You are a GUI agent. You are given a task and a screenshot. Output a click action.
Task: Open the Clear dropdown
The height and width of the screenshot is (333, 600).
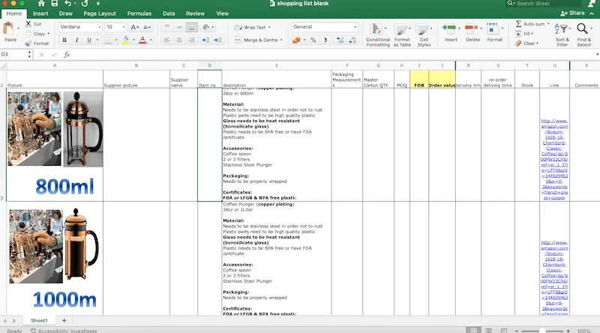[x=537, y=43]
